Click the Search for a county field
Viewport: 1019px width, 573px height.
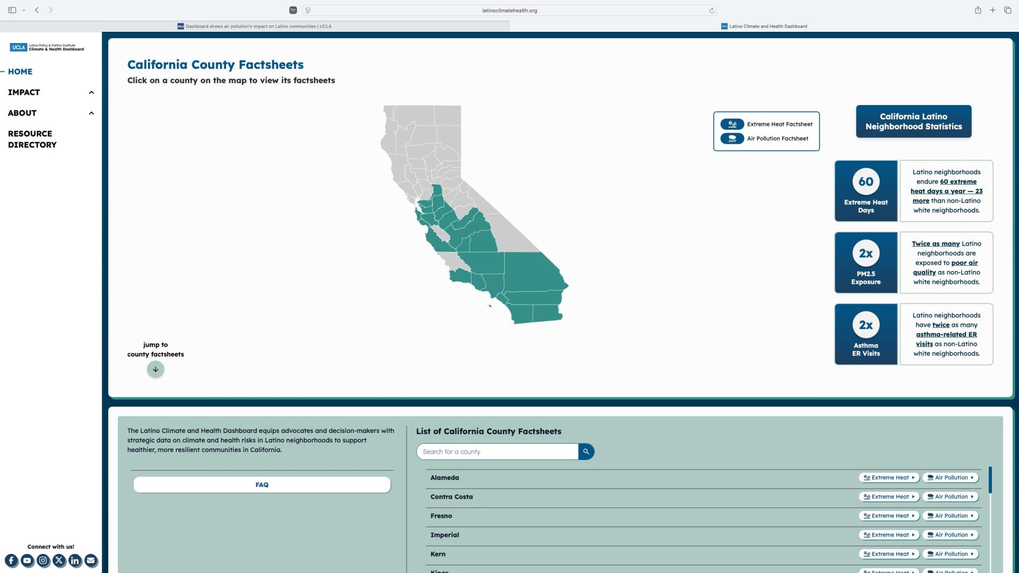pos(497,452)
